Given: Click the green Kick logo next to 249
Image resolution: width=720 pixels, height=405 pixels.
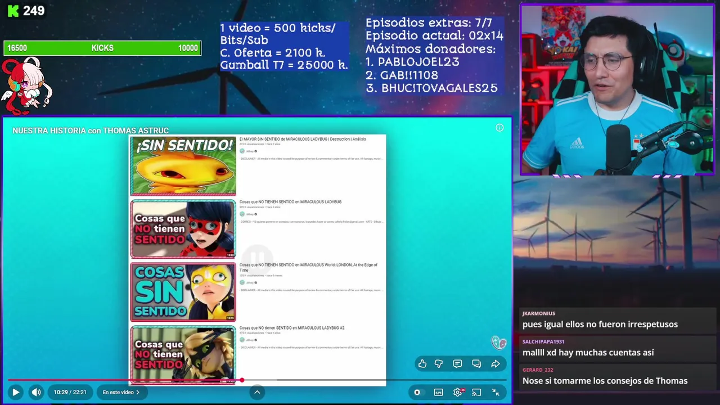Looking at the screenshot, I should point(12,11).
